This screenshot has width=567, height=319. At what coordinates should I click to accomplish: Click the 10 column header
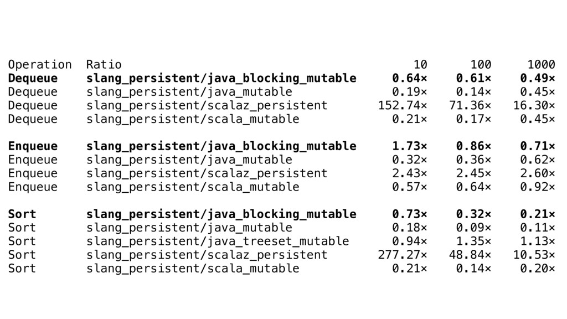tap(420, 65)
